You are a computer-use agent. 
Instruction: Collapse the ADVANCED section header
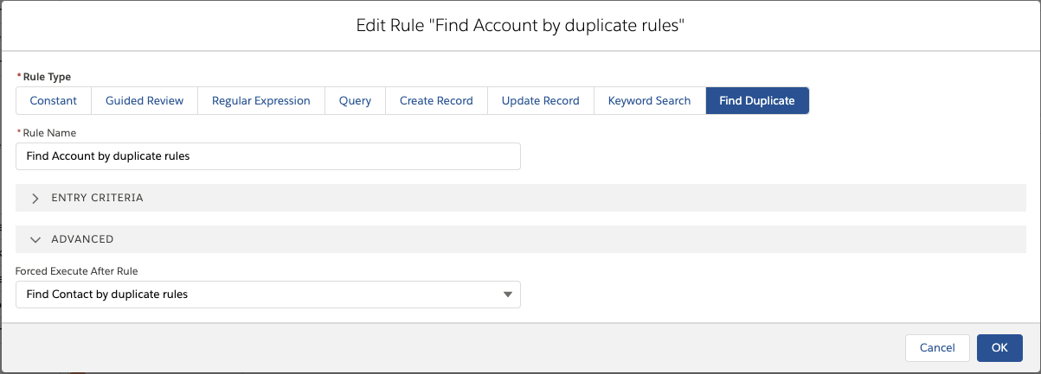(x=82, y=239)
